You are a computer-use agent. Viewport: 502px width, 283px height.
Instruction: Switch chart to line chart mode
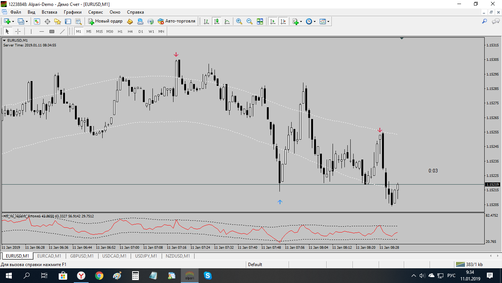227,21
